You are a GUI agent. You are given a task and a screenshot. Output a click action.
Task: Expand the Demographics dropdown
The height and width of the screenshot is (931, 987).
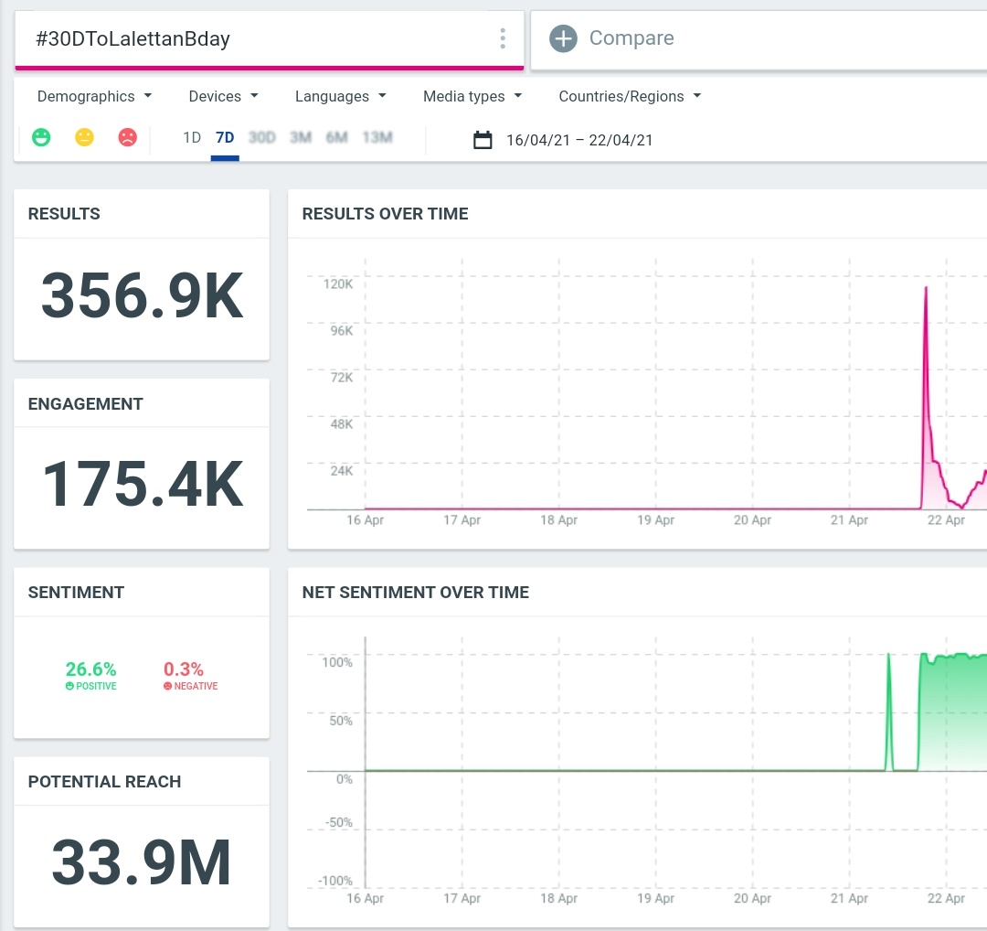(94, 96)
